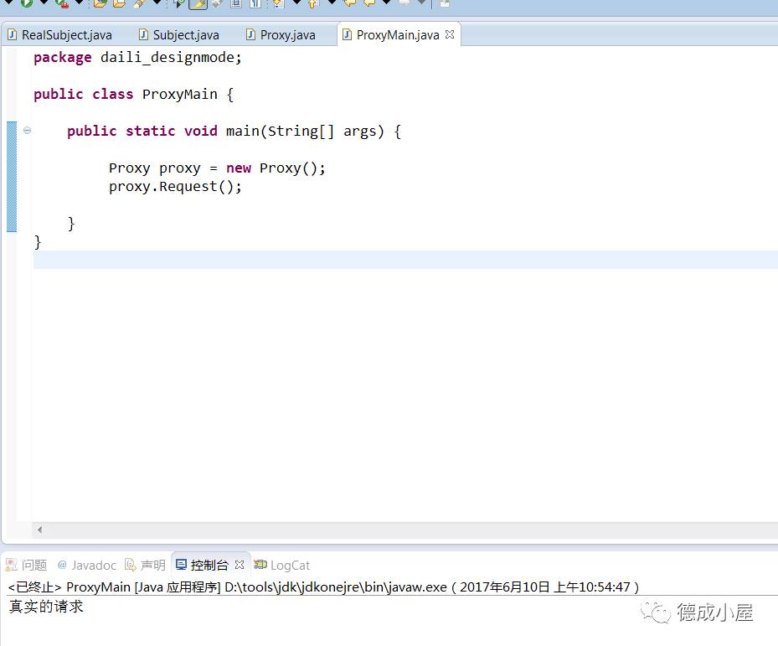Toggle the highlighted Mark Occurrences toolbar button
This screenshot has width=778, height=646.
point(198,4)
